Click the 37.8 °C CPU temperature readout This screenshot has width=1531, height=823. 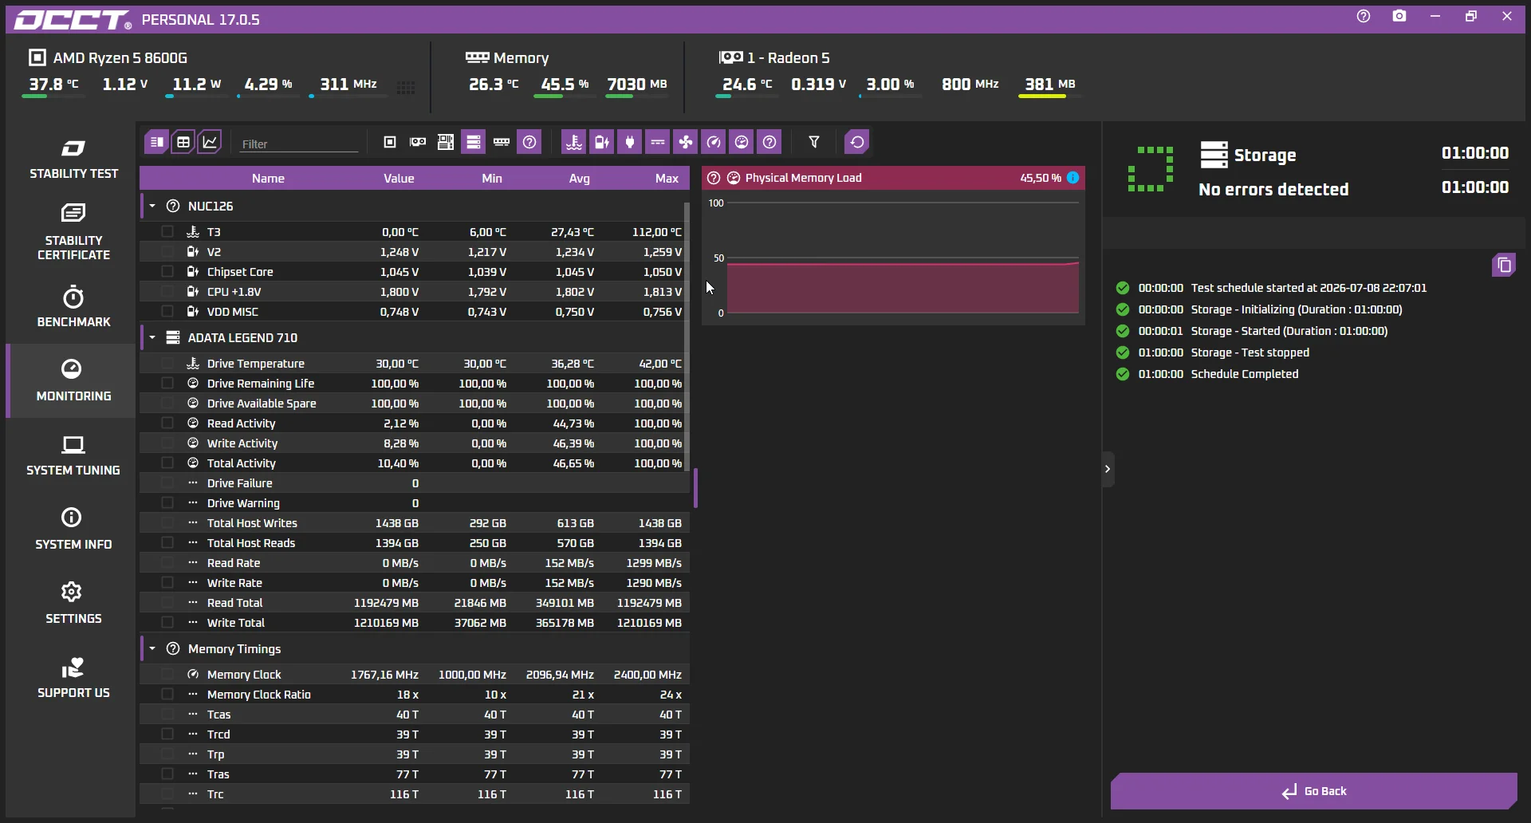53,84
